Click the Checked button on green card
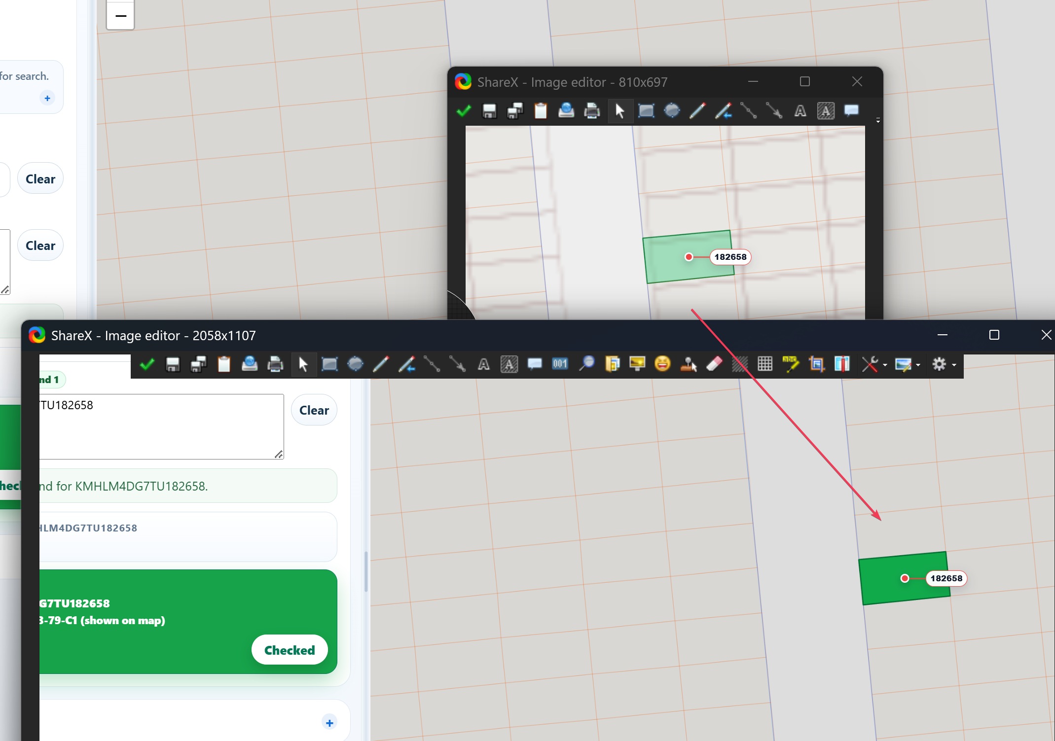The image size is (1055, 741). [x=290, y=650]
